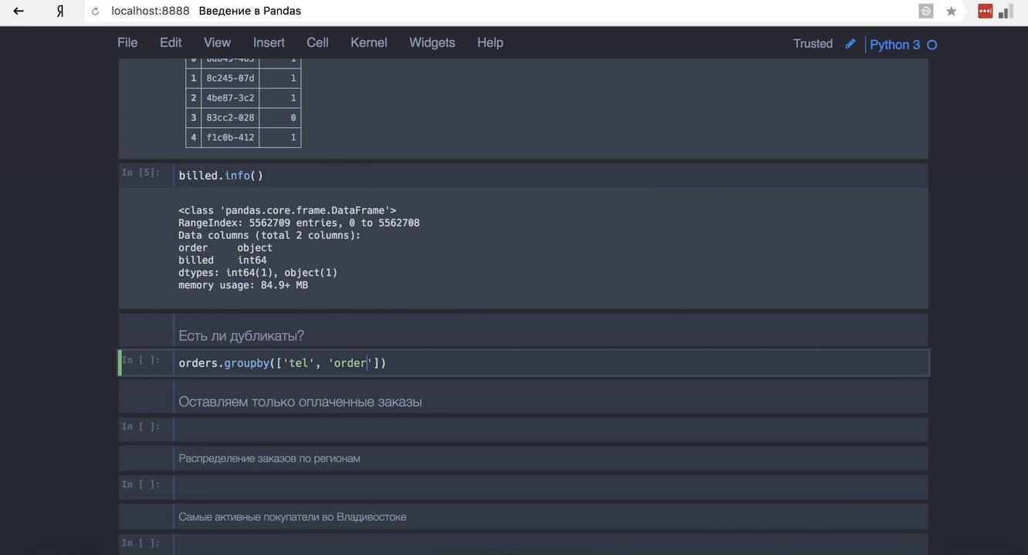Expand the Cell menu

317,43
